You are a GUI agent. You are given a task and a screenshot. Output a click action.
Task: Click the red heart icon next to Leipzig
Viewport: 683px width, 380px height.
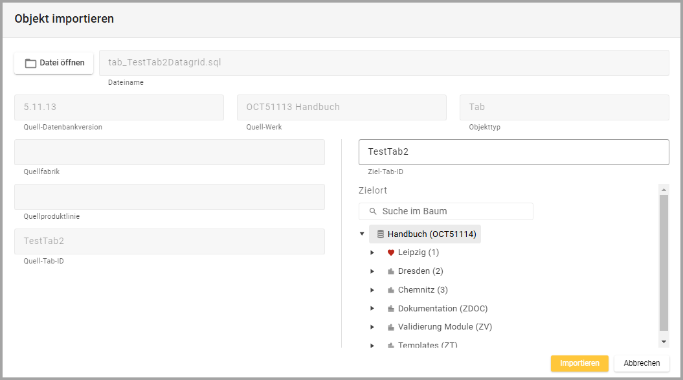click(x=390, y=252)
